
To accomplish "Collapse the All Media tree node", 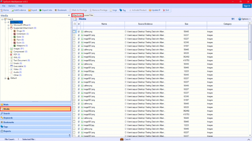I will pos(5,22).
